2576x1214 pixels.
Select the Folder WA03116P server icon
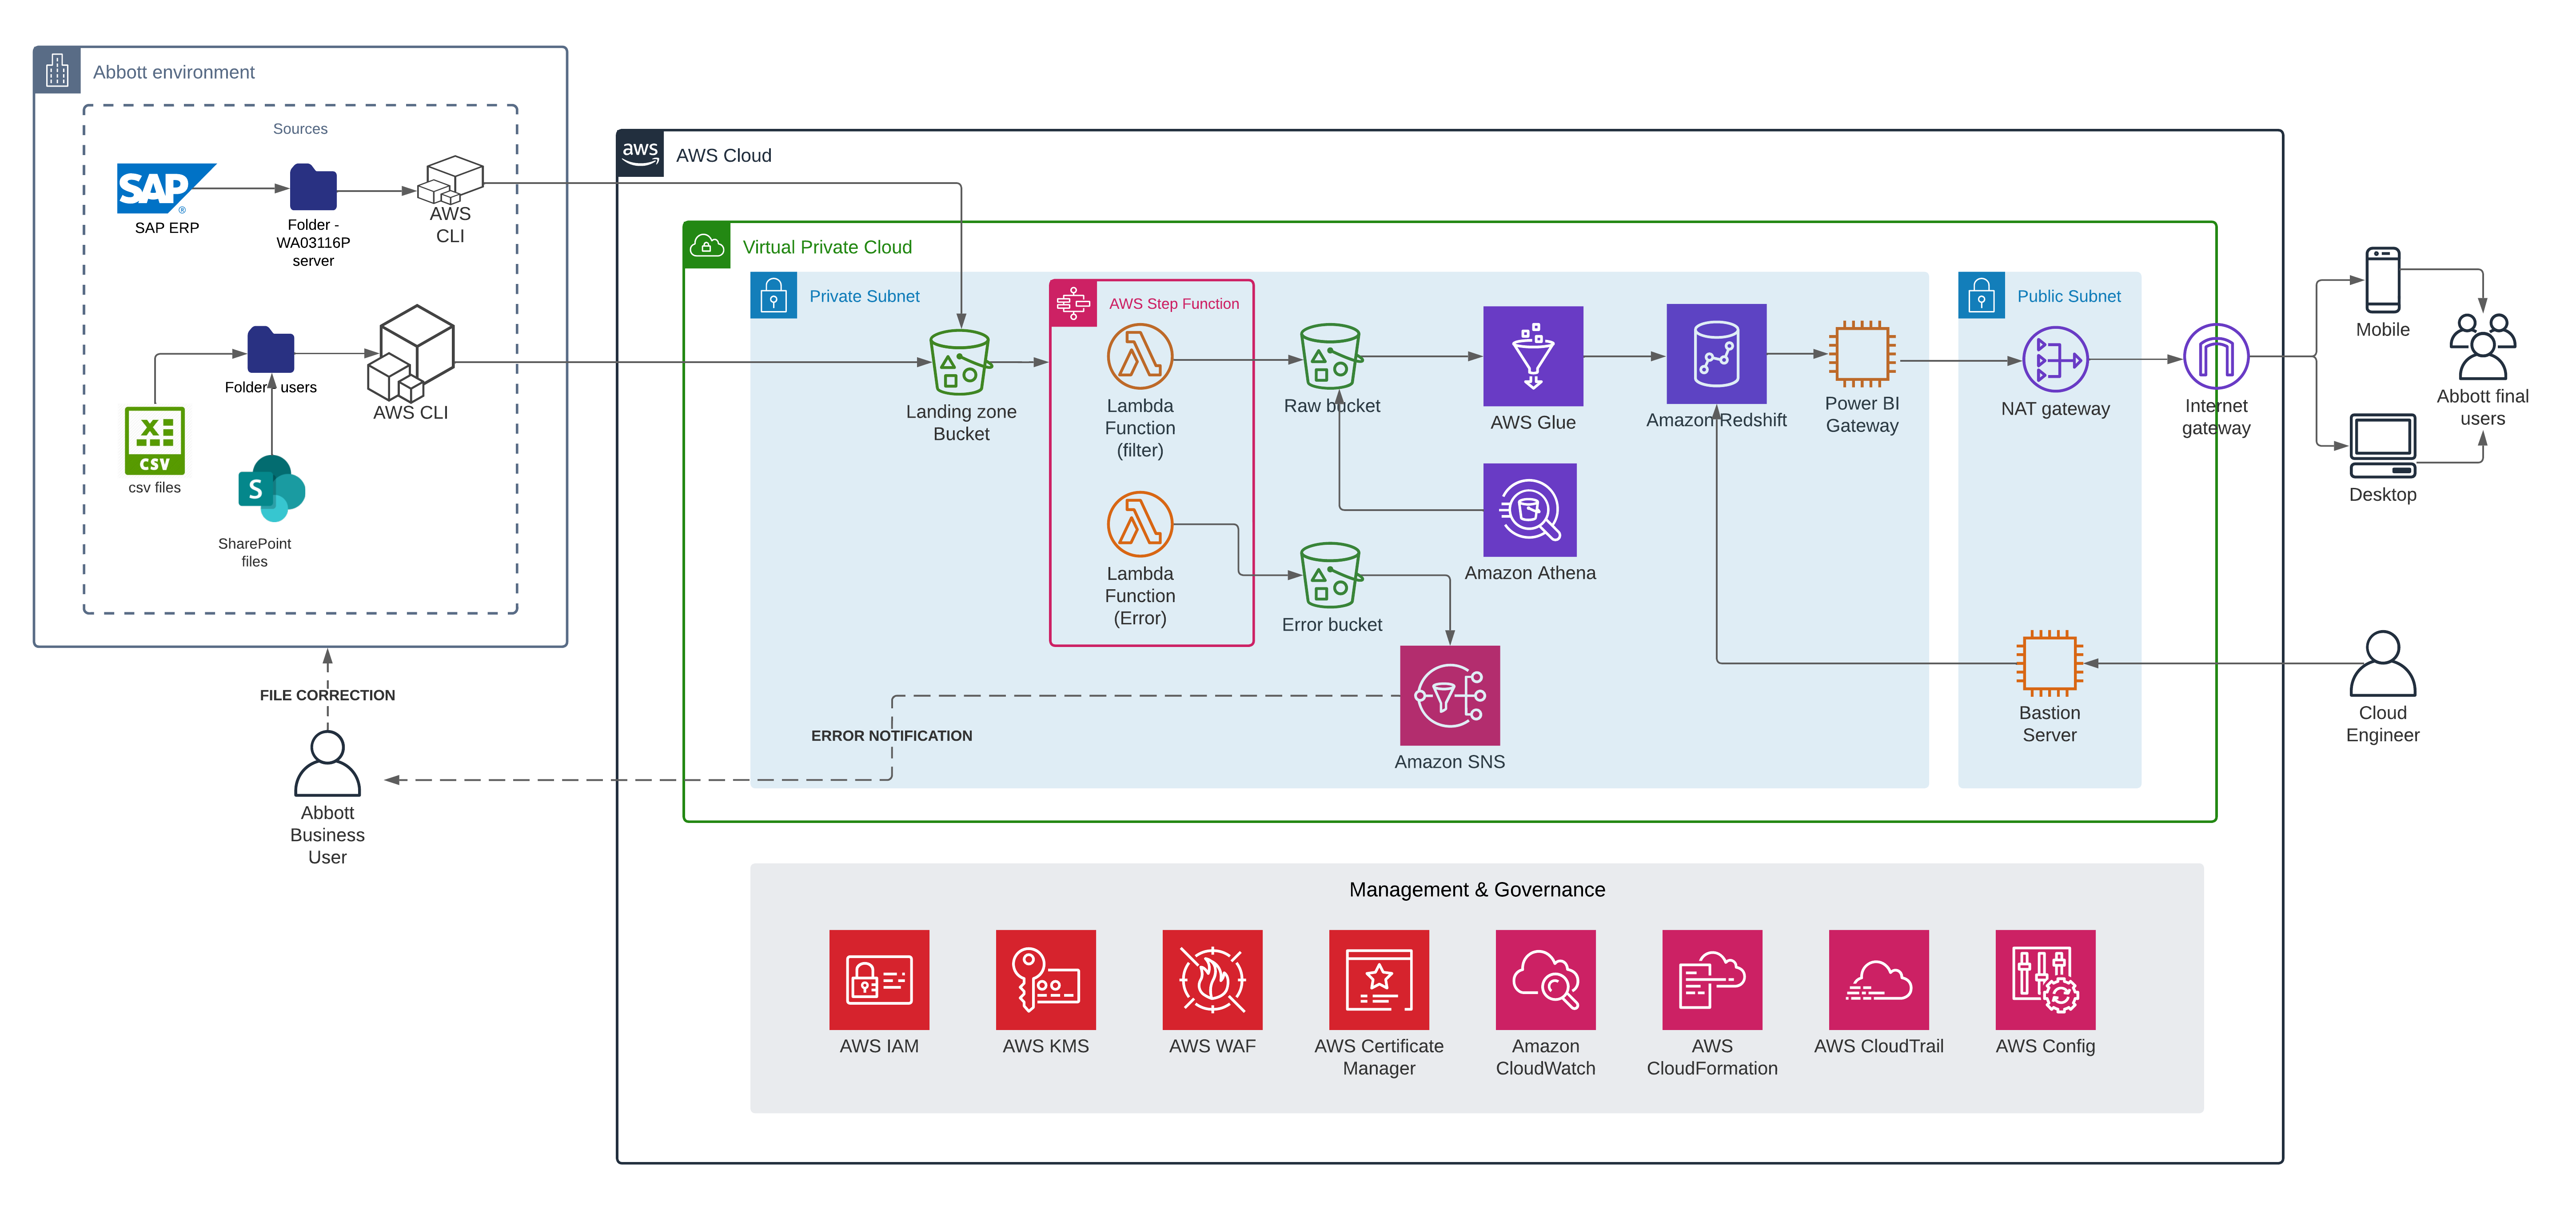tap(313, 187)
